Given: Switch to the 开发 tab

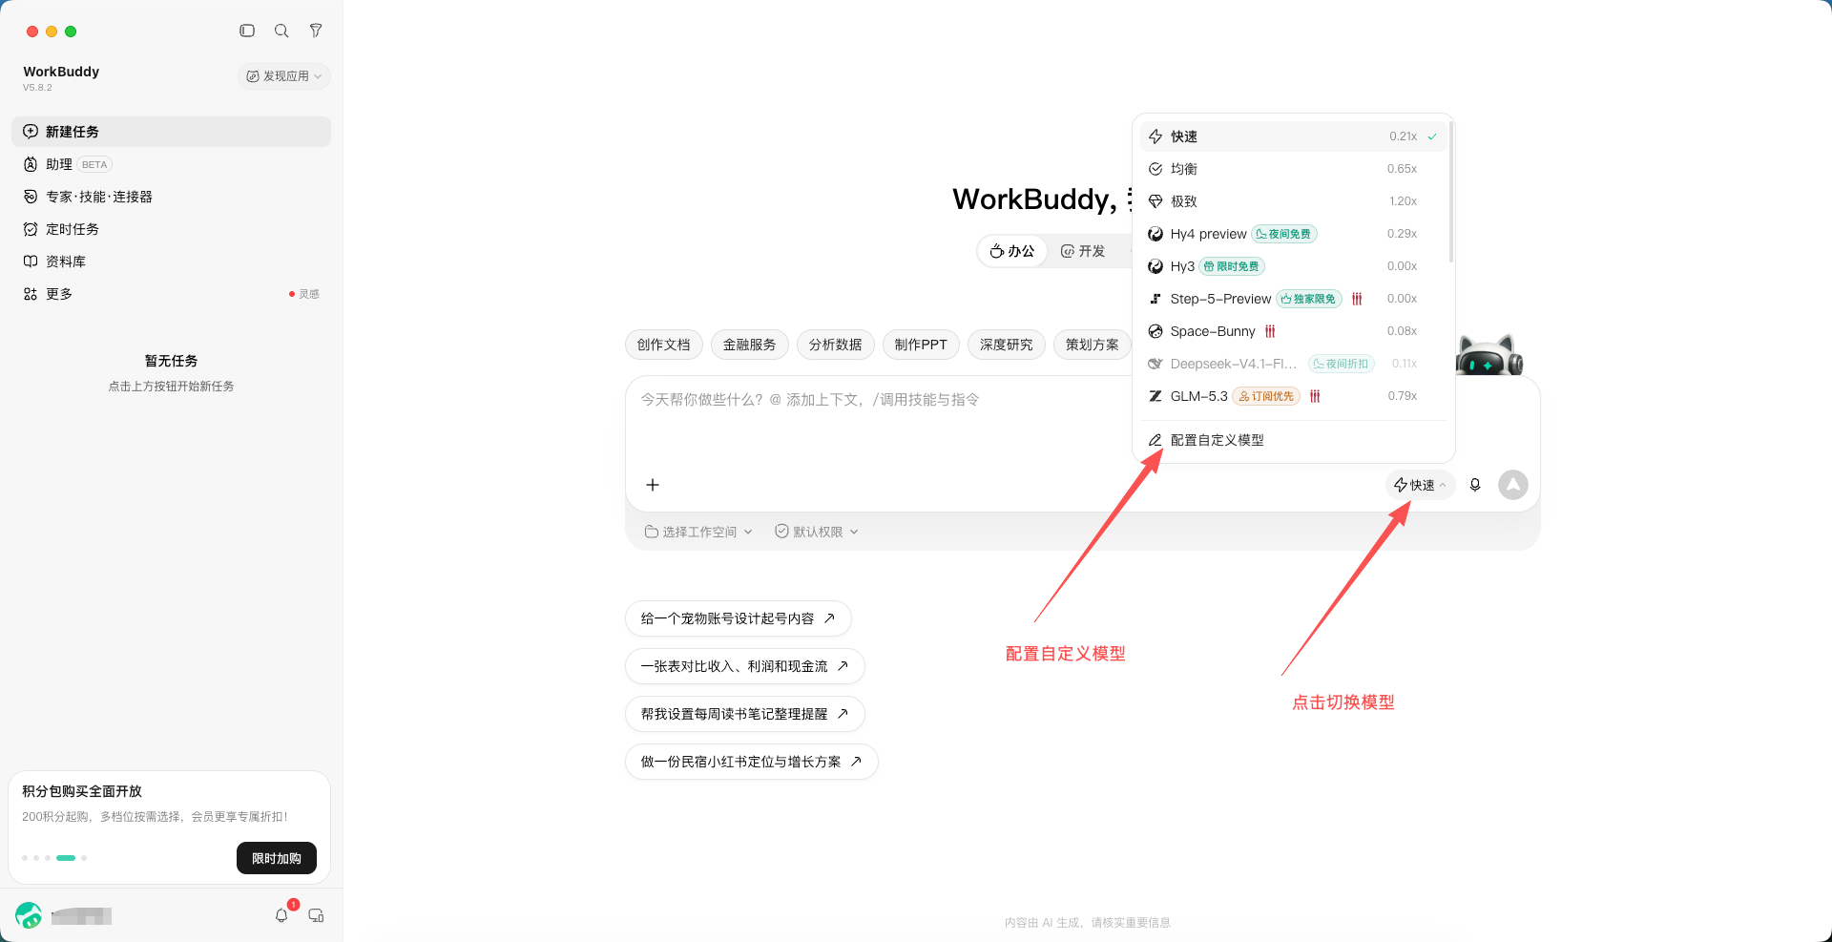Looking at the screenshot, I should coord(1083,251).
